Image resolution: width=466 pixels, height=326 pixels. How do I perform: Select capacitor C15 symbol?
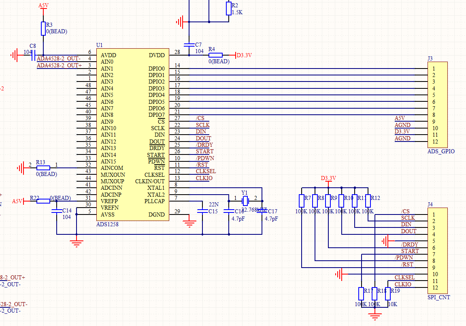(x=202, y=211)
